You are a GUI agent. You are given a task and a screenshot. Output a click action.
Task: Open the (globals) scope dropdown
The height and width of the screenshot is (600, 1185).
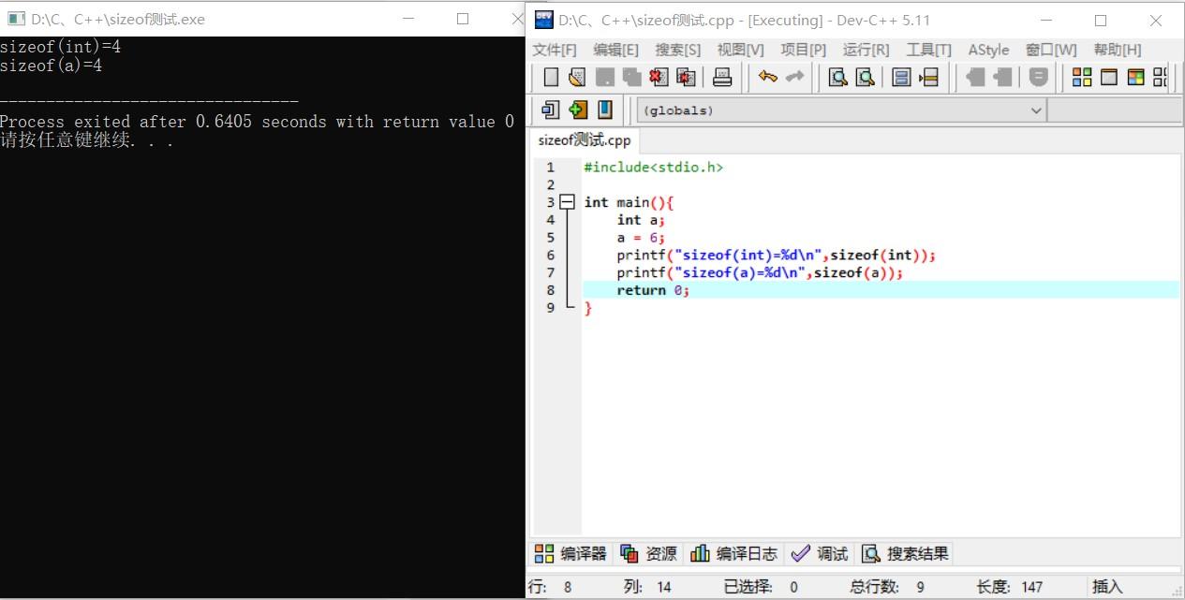841,110
